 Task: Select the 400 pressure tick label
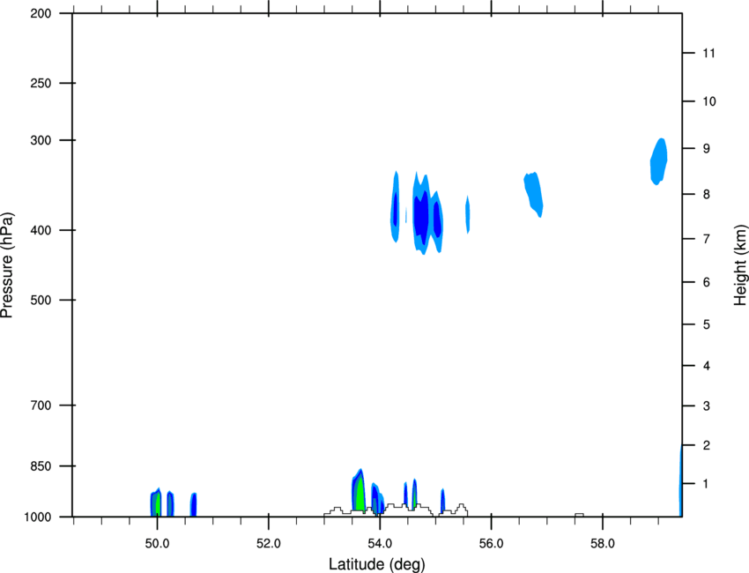coord(41,230)
